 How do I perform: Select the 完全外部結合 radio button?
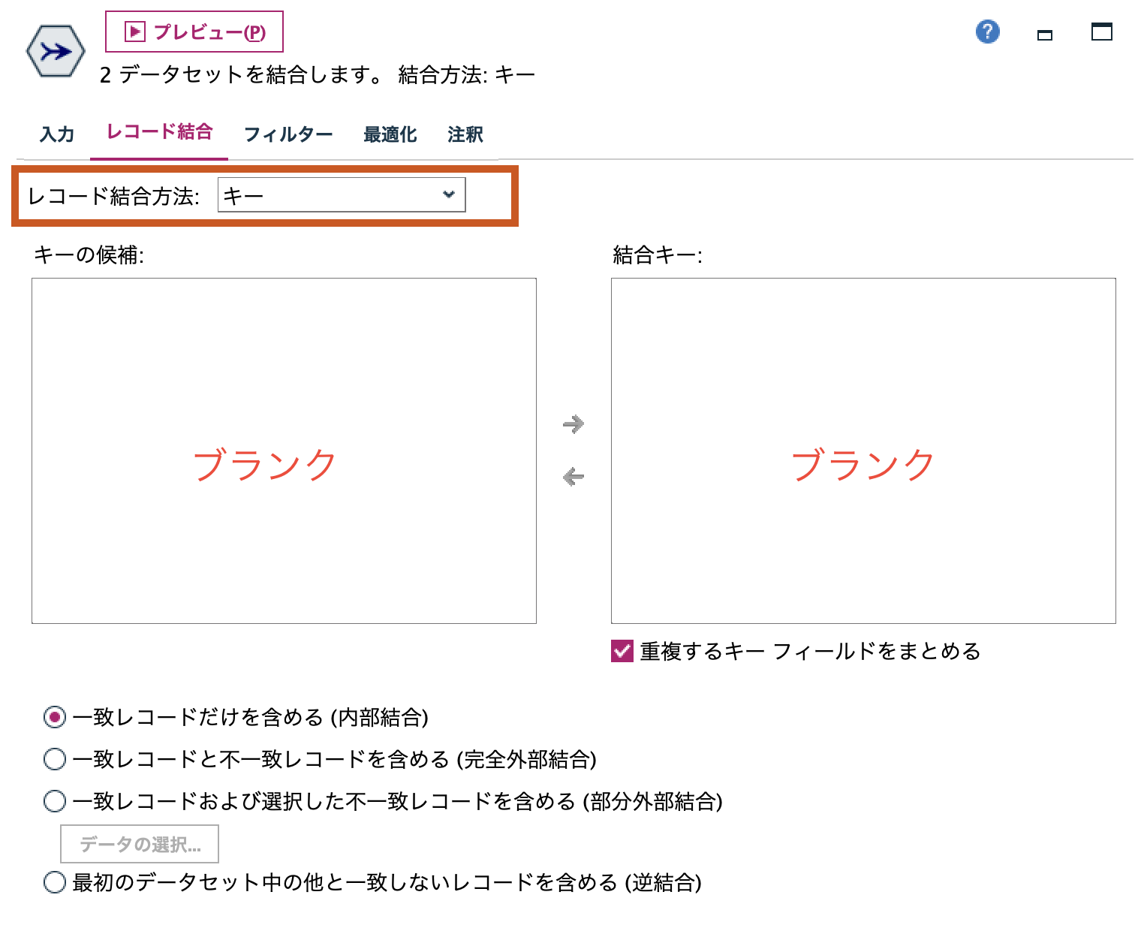[54, 759]
